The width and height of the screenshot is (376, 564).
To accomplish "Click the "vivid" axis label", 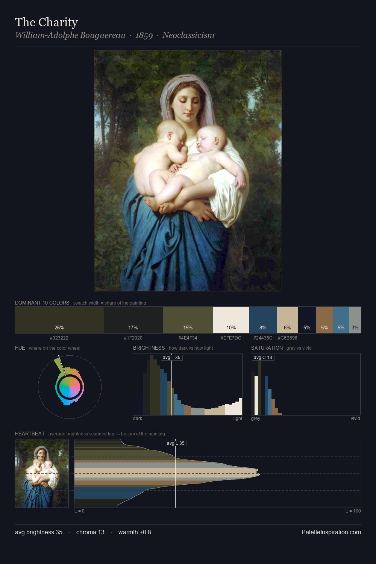I will pyautogui.click(x=355, y=418).
